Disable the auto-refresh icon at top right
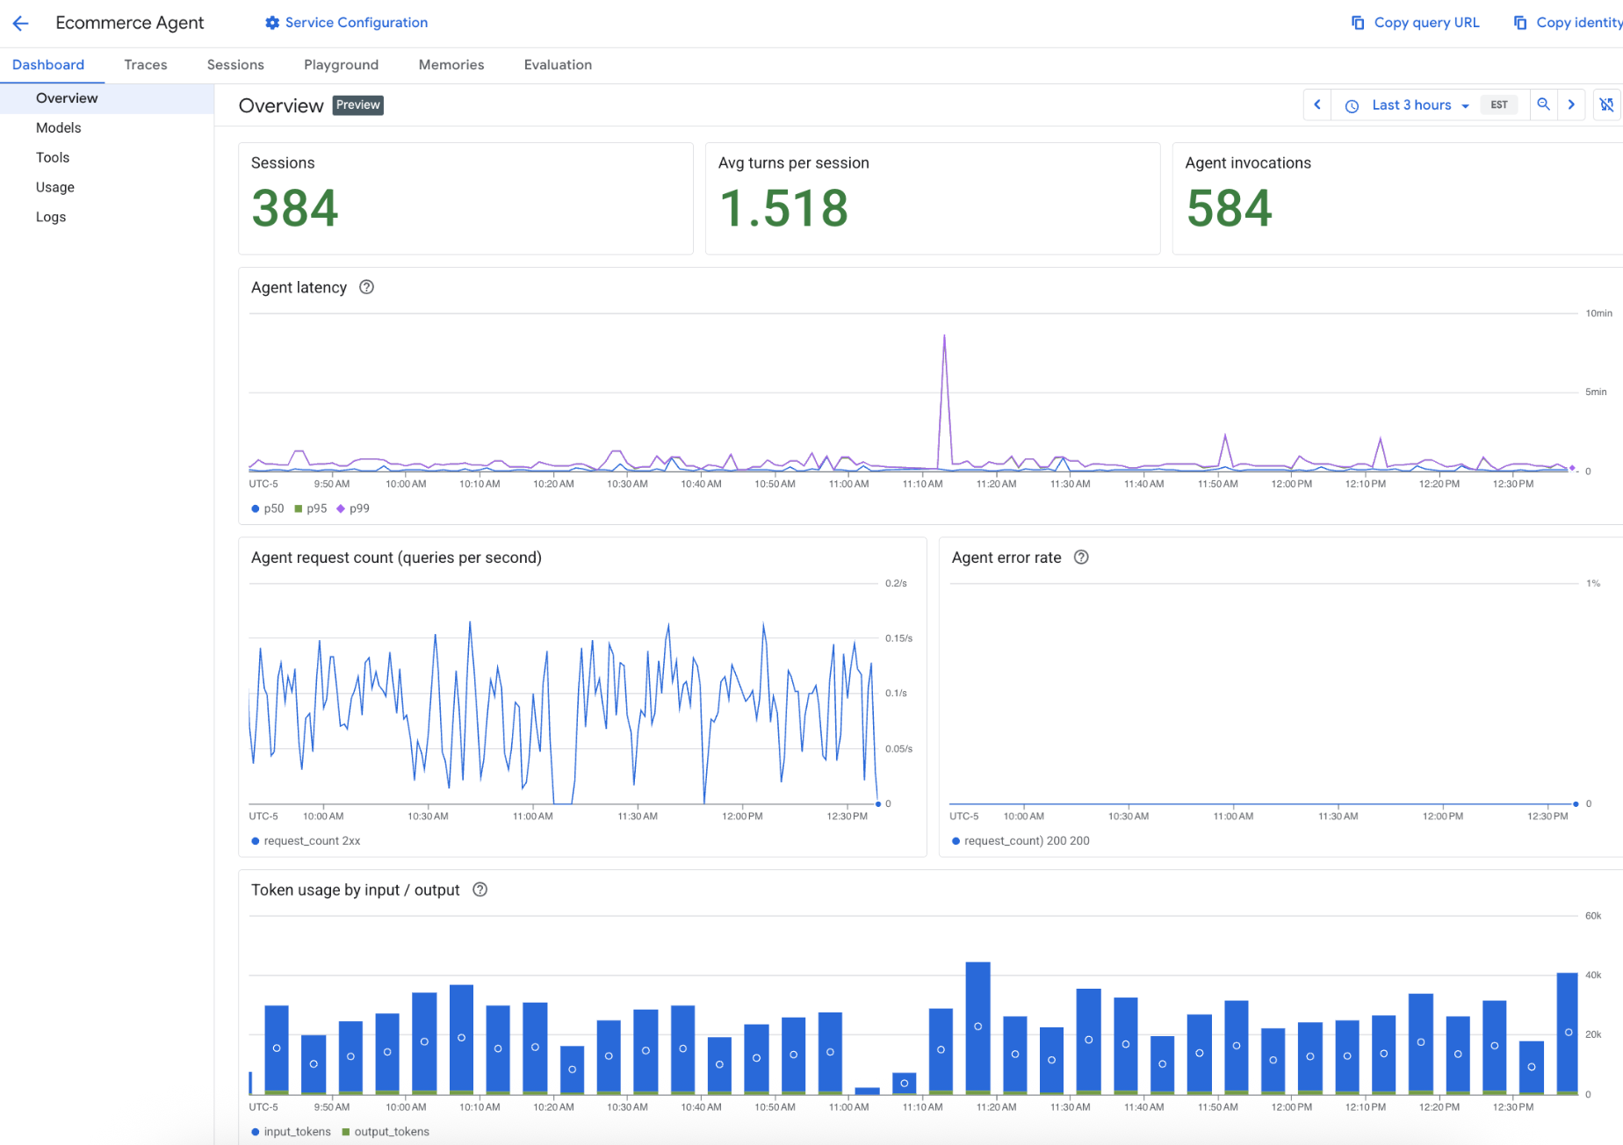 [x=1606, y=104]
